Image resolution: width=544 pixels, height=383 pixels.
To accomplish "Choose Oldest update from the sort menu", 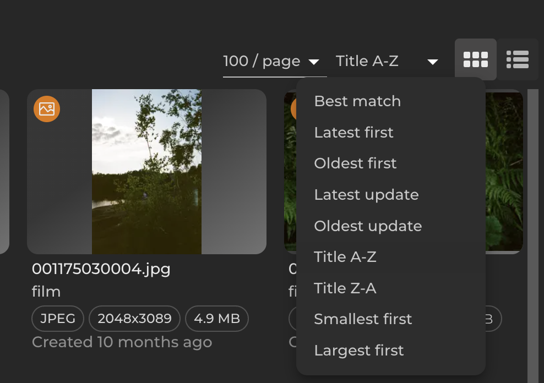I will (368, 226).
